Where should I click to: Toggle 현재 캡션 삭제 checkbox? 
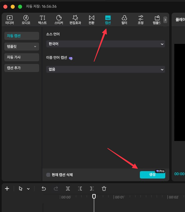[x=48, y=175]
